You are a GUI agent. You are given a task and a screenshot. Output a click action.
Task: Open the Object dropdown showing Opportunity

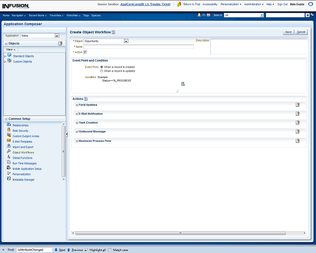(x=126, y=41)
